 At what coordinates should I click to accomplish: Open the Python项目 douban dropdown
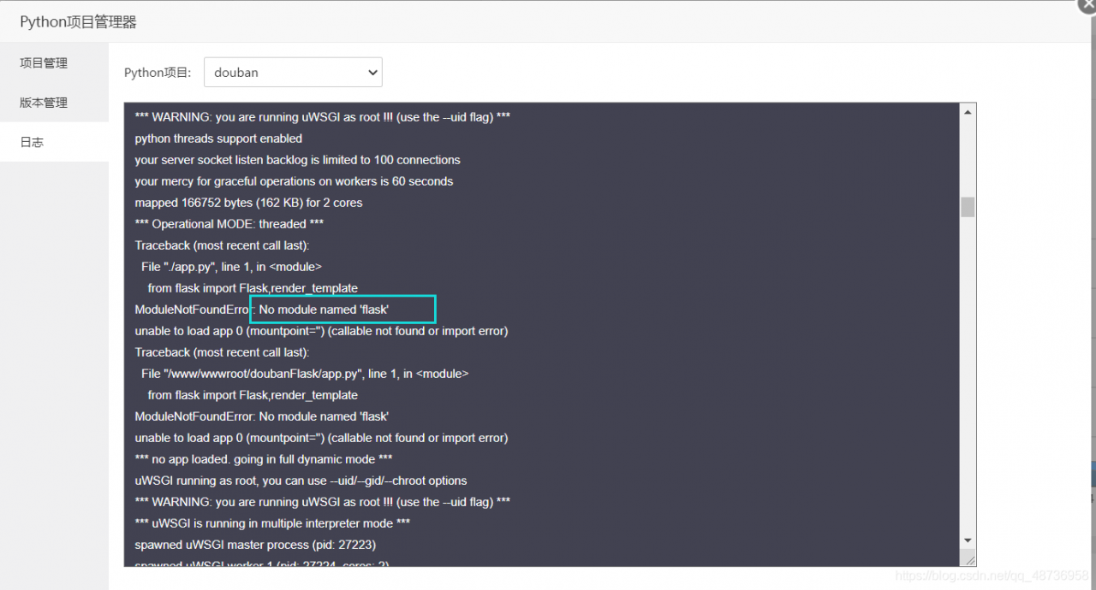293,73
